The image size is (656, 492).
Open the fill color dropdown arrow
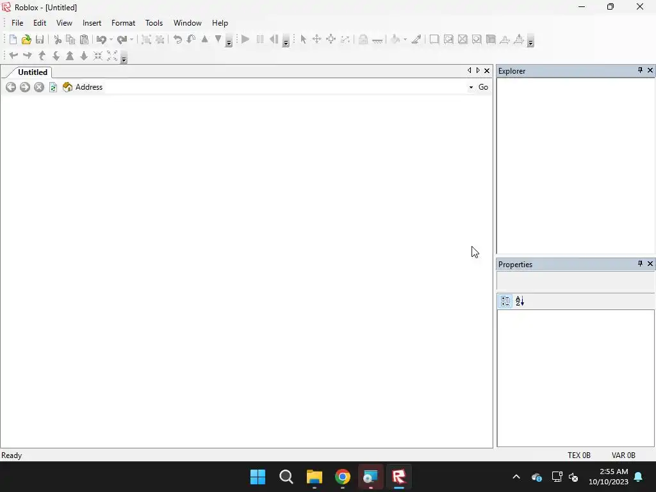tap(405, 39)
